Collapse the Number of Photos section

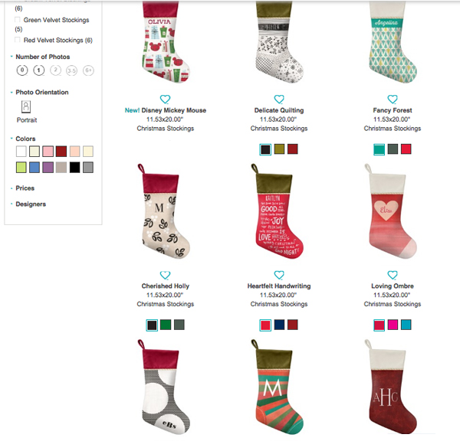(x=42, y=57)
